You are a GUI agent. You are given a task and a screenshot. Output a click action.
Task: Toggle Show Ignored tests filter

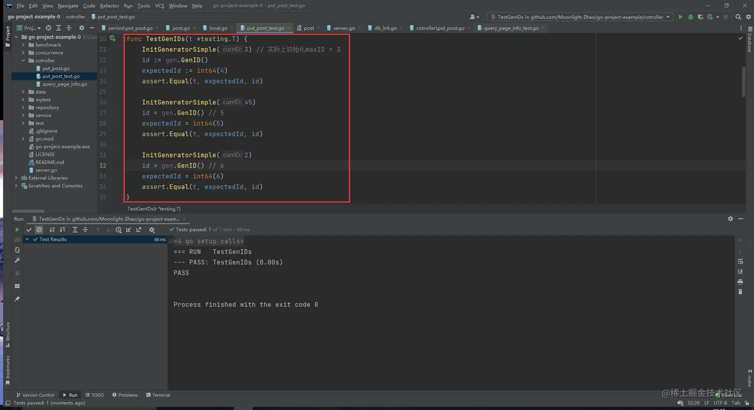pos(39,230)
